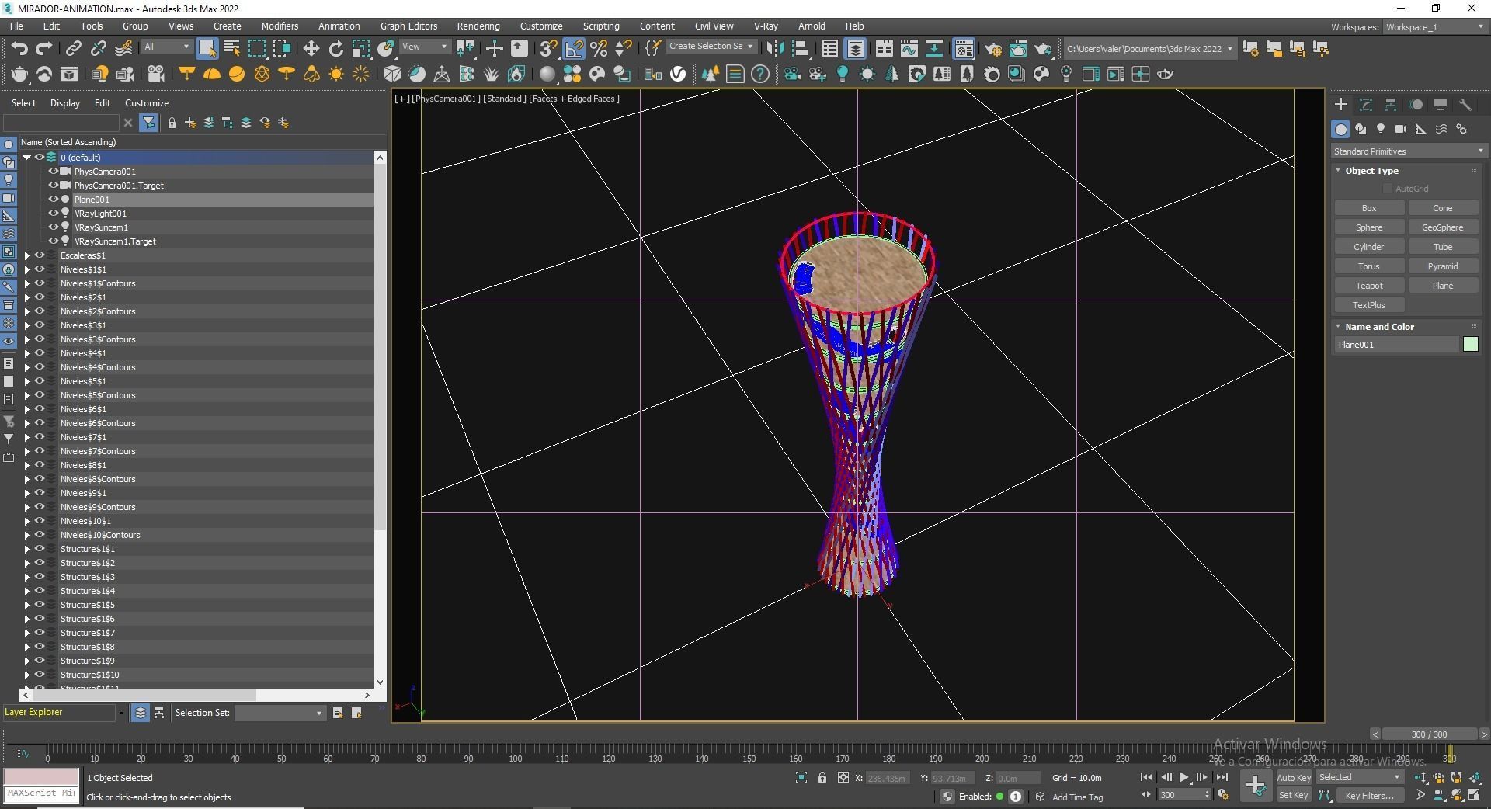
Task: Open the Utilities panel wrench icon
Action: pos(1465,104)
